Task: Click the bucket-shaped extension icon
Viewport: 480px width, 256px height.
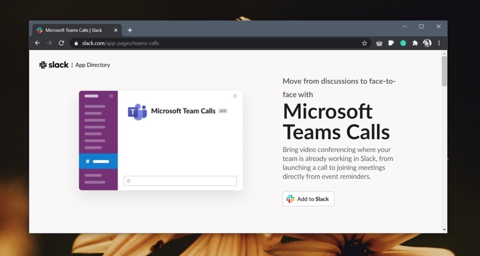Action: (x=379, y=43)
